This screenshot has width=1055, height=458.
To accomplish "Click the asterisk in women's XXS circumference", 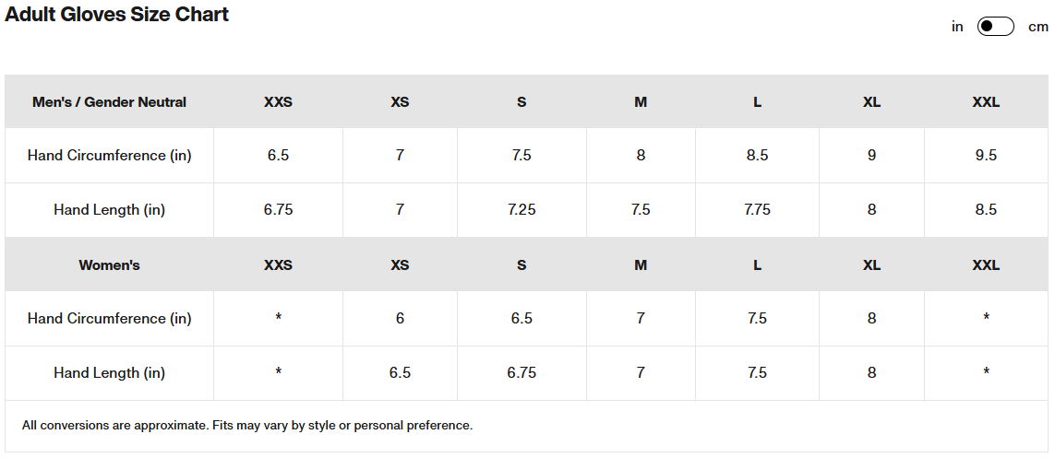I will coord(278,318).
